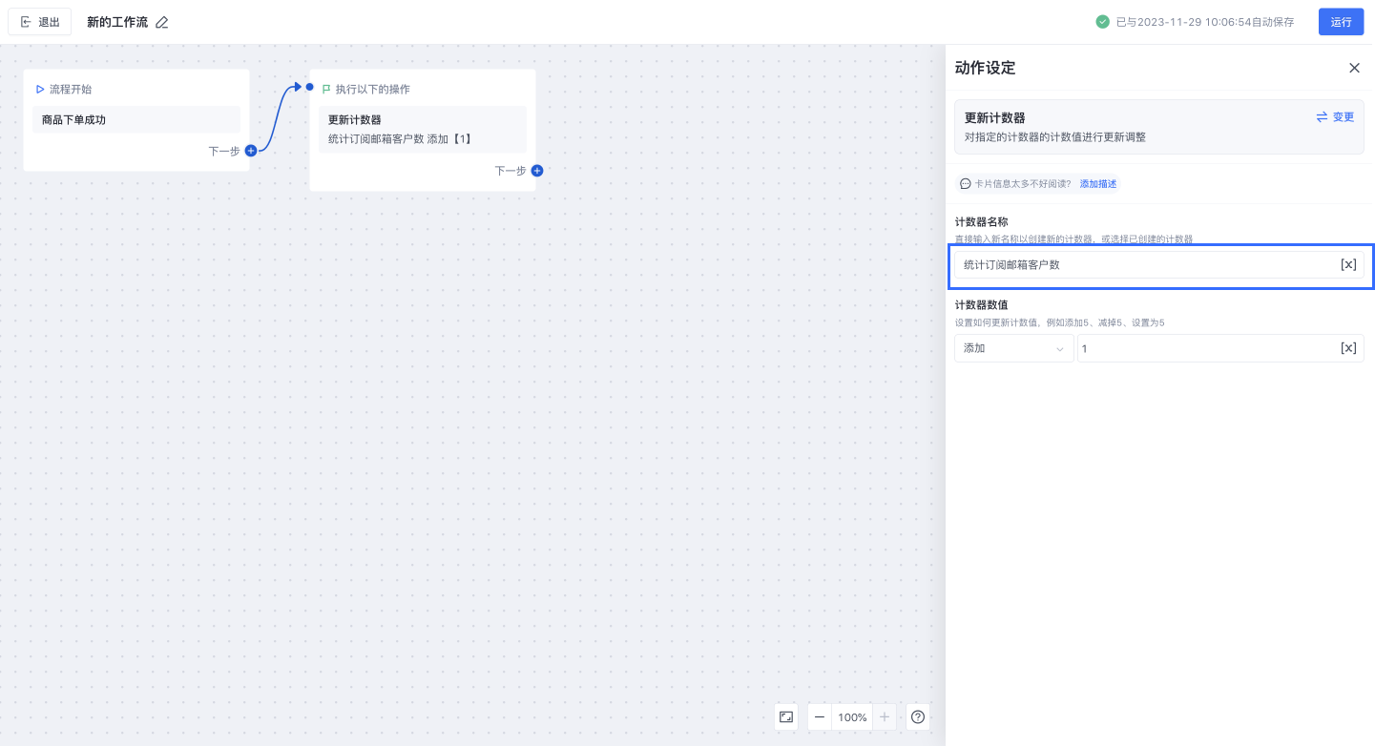
Task: Add next step after 更新计数器 node
Action: coord(537,171)
